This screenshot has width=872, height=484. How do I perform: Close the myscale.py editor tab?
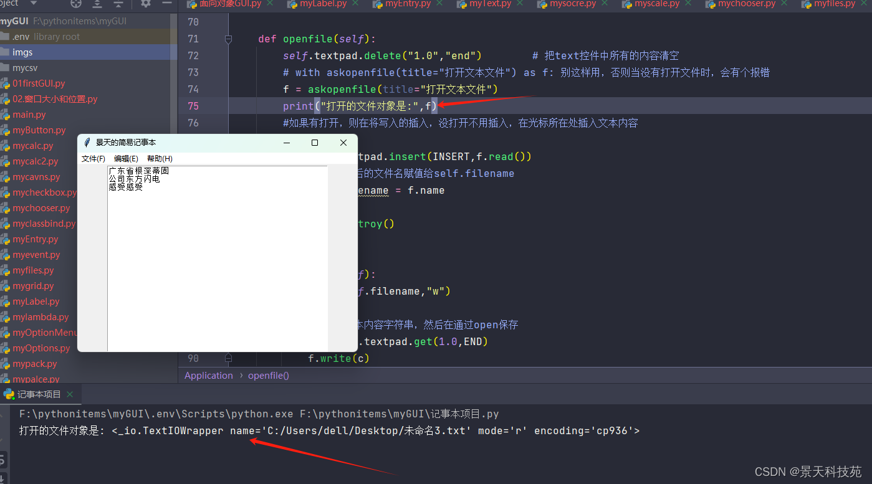pyautogui.click(x=689, y=3)
